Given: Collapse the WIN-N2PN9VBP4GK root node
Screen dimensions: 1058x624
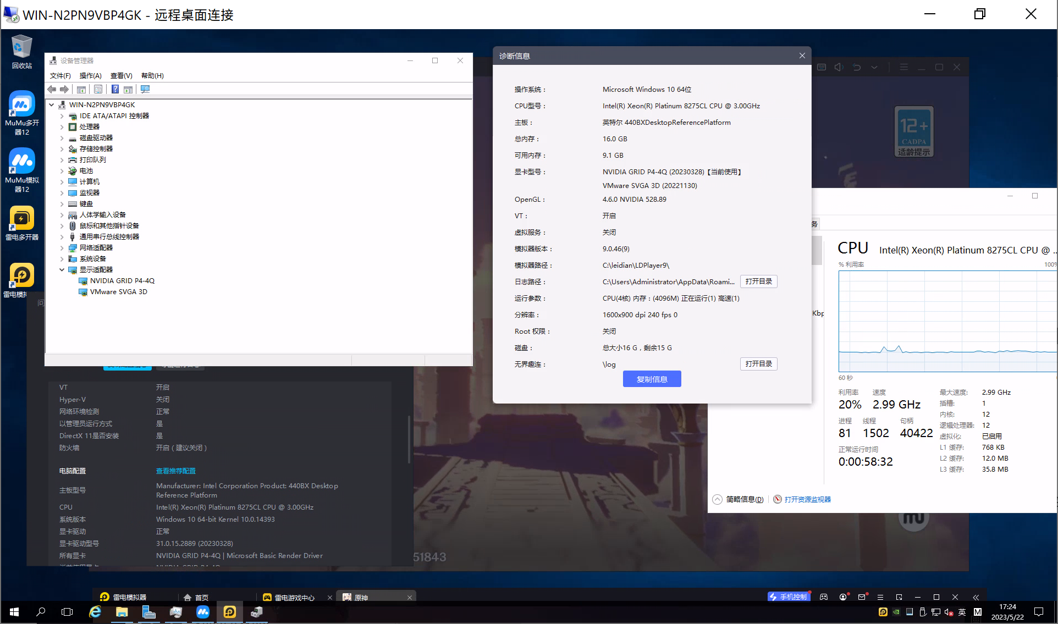Looking at the screenshot, I should pyautogui.click(x=52, y=105).
